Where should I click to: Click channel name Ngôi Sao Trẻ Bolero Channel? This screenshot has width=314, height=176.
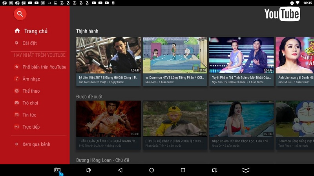[229, 82]
